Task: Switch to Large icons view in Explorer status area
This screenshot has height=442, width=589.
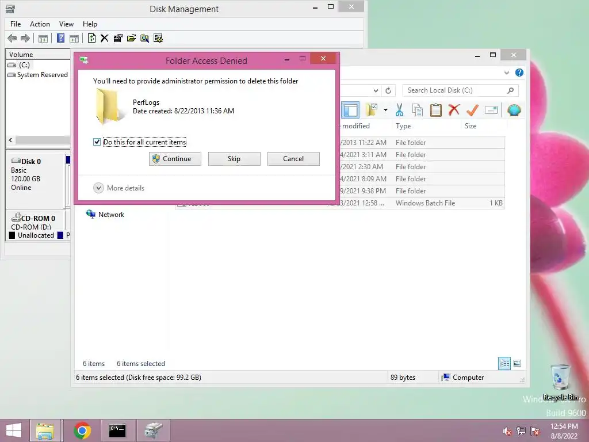Action: pos(517,363)
